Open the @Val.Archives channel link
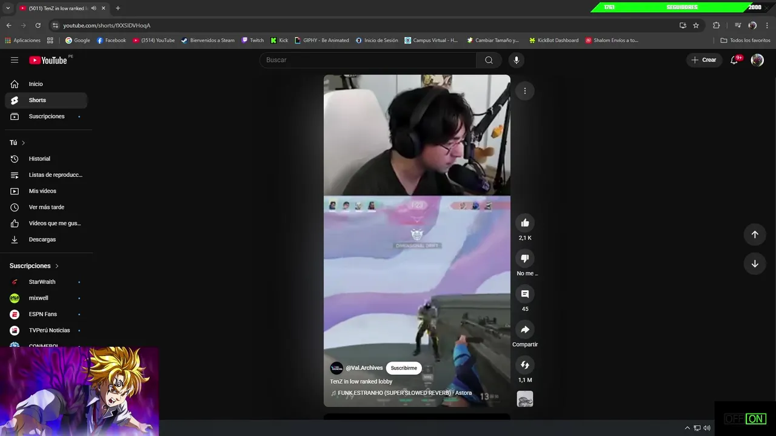The image size is (776, 436). [364, 368]
